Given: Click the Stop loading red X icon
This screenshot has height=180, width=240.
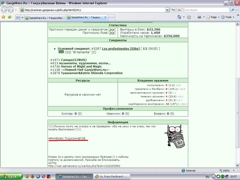Looking at the screenshot, I should (x=179, y=10).
